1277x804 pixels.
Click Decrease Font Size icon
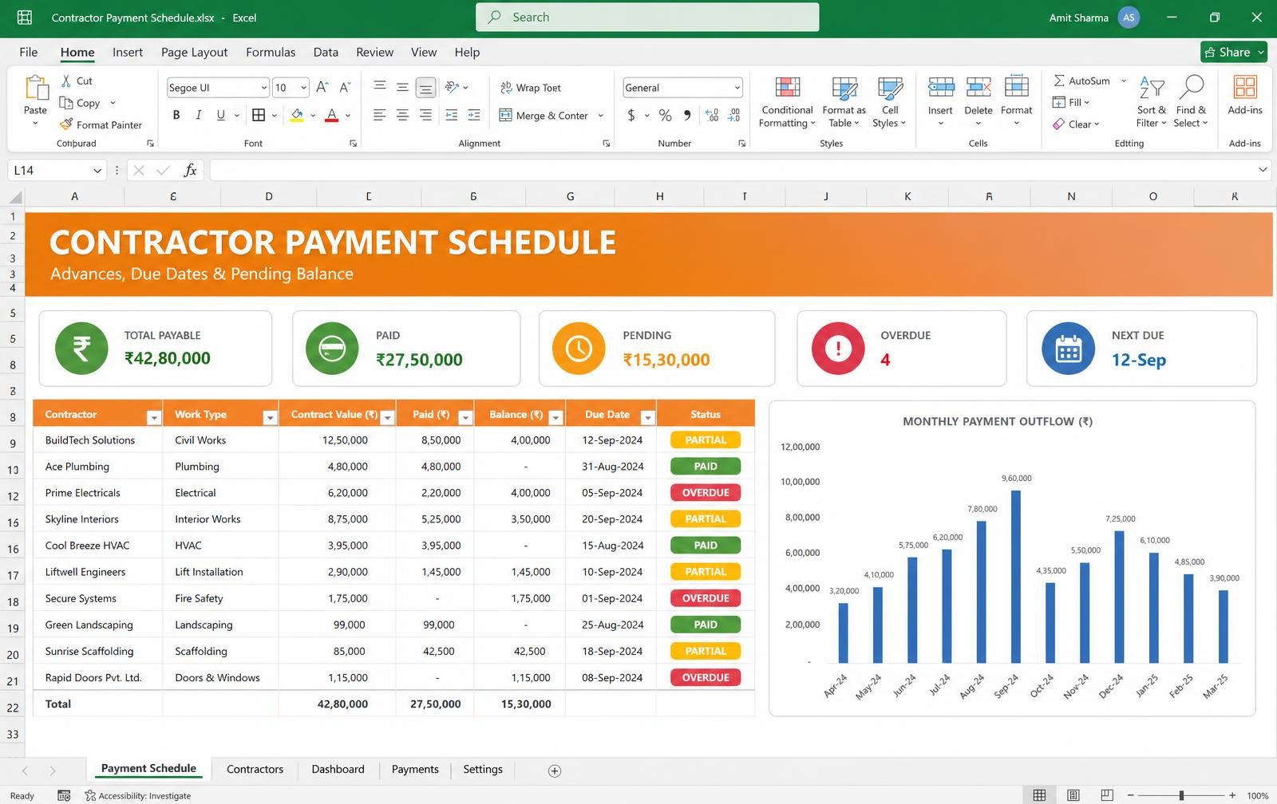[345, 87]
